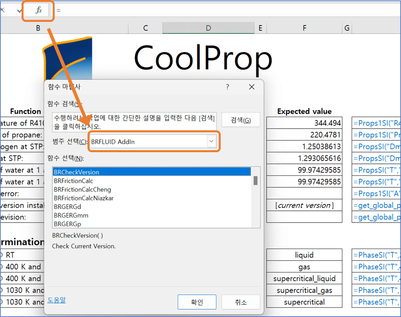Click the Check Current Version description text
This screenshot has width=401, height=317.
pos(84,246)
